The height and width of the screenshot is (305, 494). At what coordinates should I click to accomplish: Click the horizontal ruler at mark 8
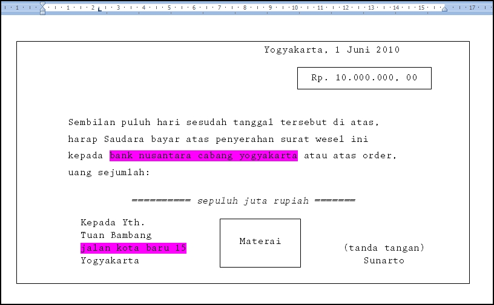[245, 7]
